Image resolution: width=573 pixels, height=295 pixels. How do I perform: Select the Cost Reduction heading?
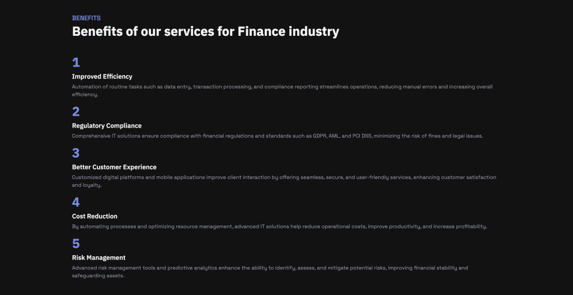pyautogui.click(x=95, y=216)
